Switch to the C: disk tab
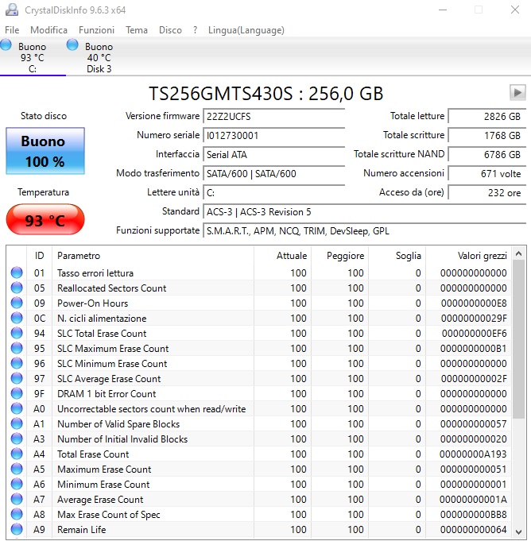Viewport: 531px width, 541px height. (x=32, y=57)
